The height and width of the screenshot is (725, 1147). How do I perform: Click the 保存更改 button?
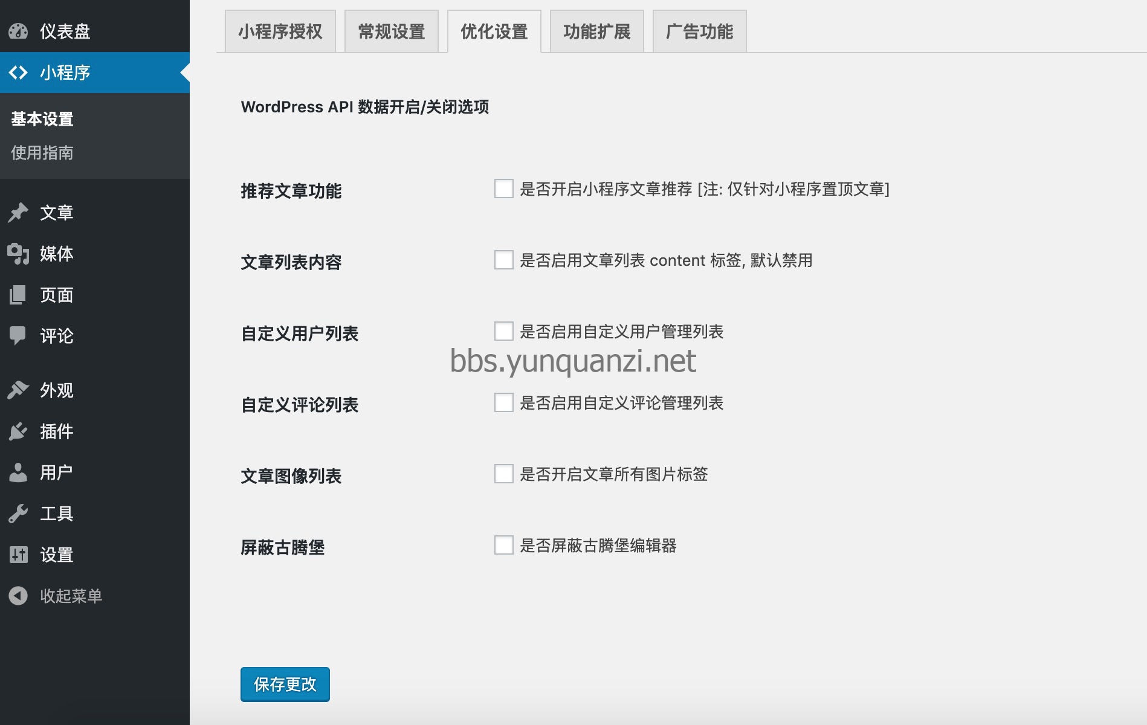[x=285, y=684]
